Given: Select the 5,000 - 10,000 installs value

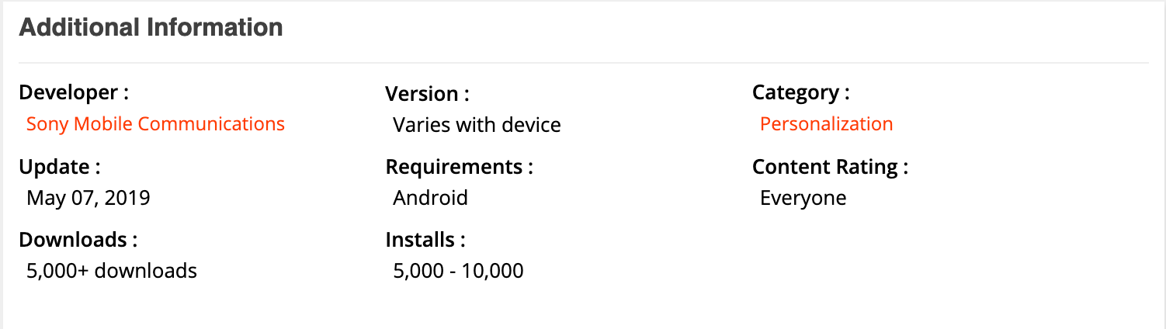Looking at the screenshot, I should coord(458,271).
